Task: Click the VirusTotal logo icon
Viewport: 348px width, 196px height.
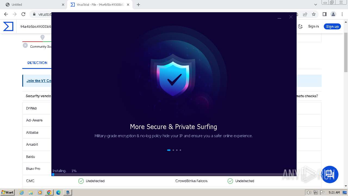Action: click(8, 26)
